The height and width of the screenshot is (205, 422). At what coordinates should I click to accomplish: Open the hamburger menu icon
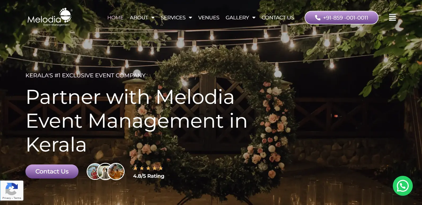[x=392, y=17]
